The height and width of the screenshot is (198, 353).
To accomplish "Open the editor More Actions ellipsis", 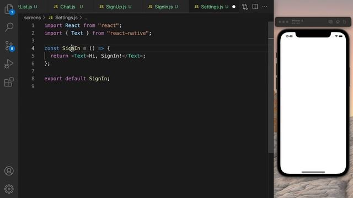I will [x=265, y=7].
